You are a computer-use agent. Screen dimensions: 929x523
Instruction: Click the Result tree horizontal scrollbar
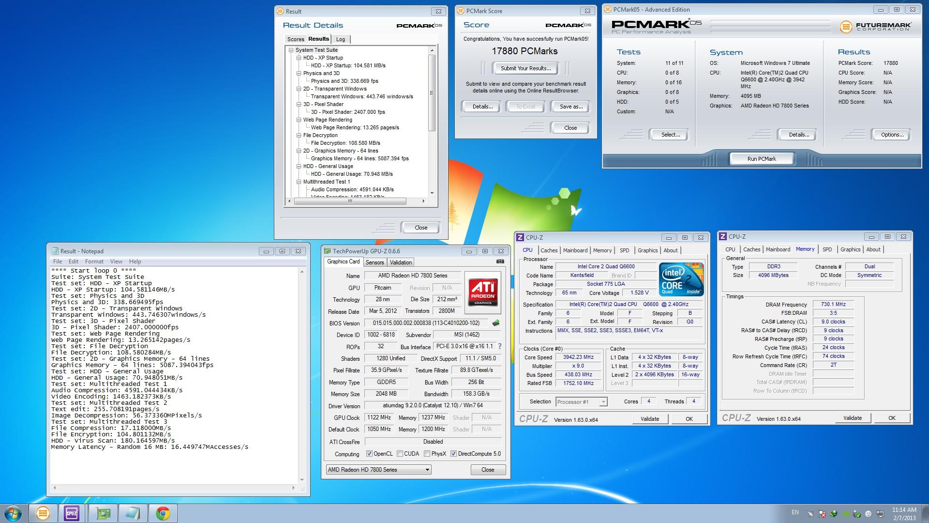pyautogui.click(x=350, y=201)
